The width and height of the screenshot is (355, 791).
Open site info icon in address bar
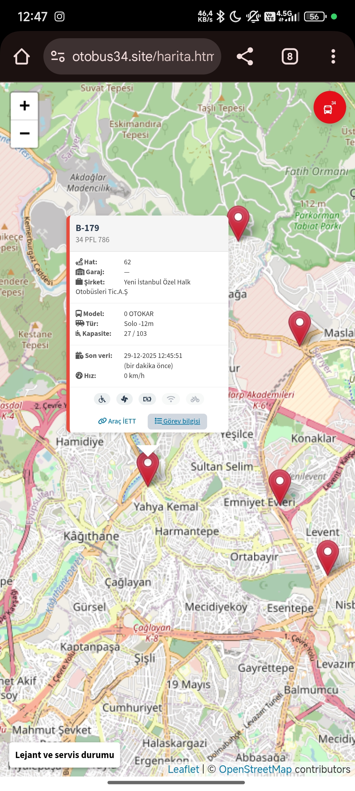58,56
